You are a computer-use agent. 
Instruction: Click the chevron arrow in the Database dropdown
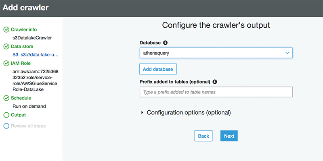tap(287, 53)
